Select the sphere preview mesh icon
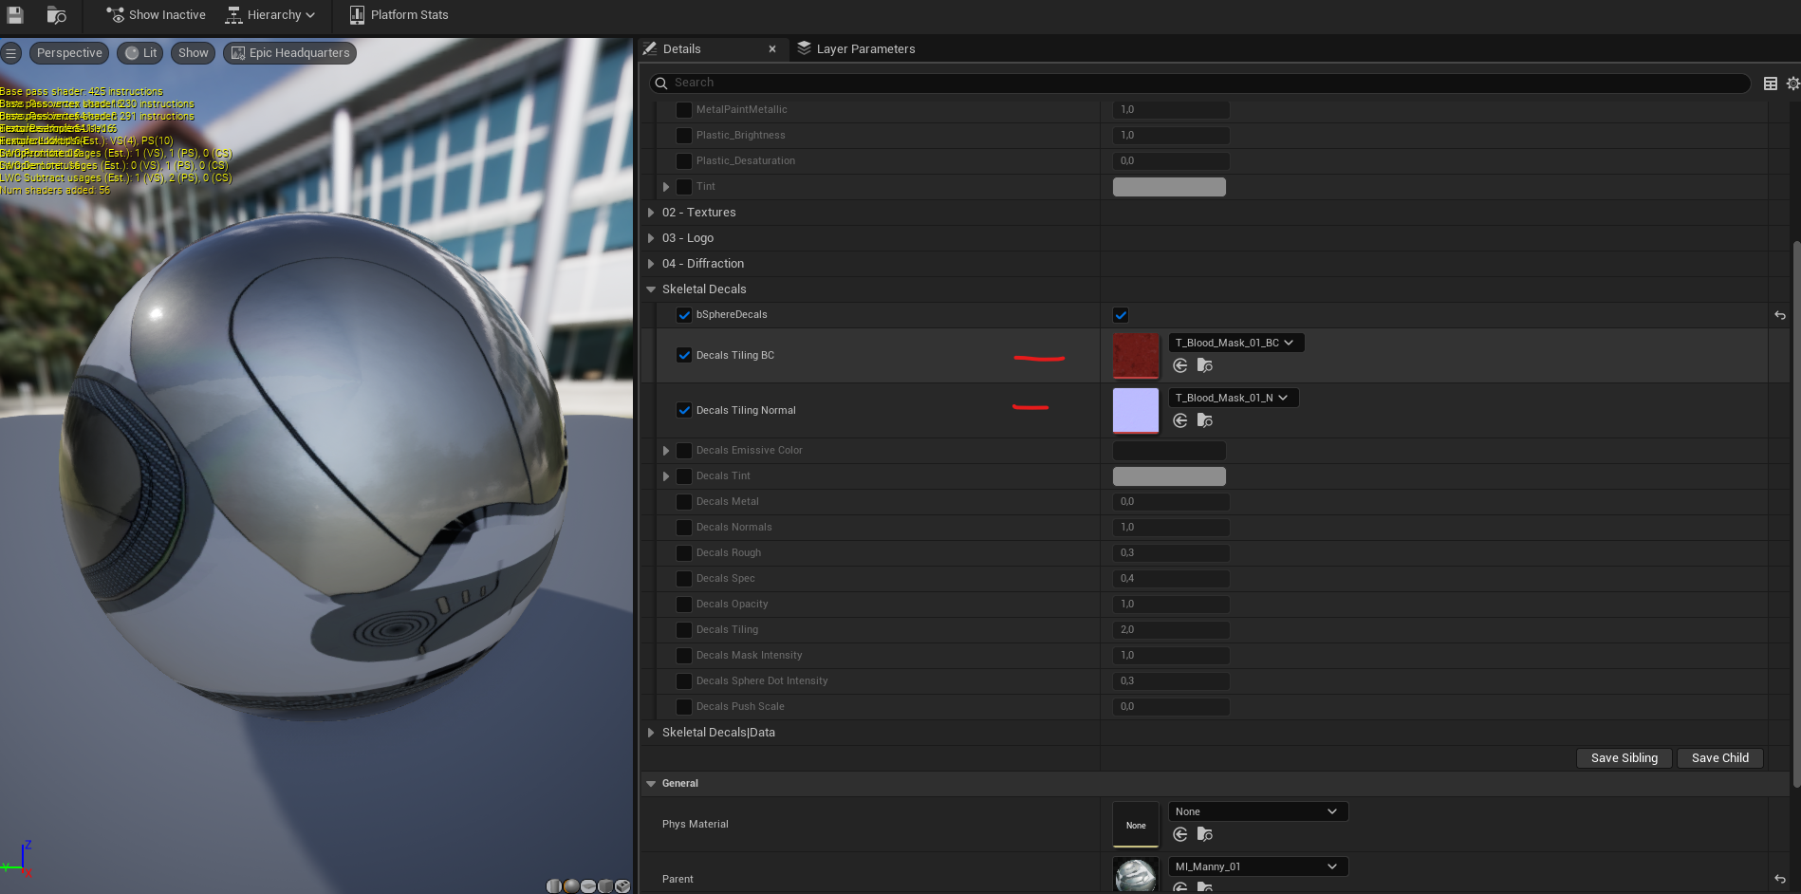This screenshot has width=1801, height=894. point(571,886)
